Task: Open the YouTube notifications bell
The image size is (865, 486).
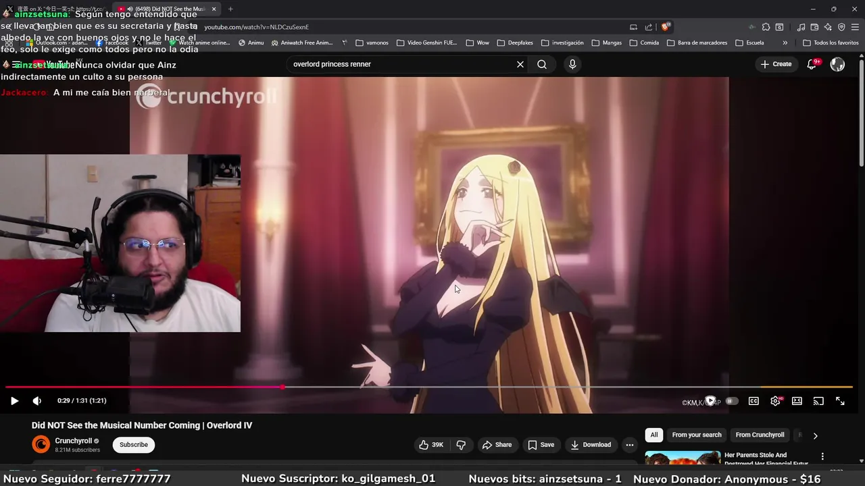Action: pos(812,64)
